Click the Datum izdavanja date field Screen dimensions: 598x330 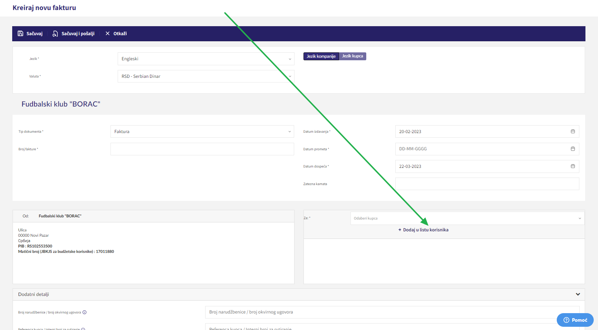pyautogui.click(x=487, y=132)
